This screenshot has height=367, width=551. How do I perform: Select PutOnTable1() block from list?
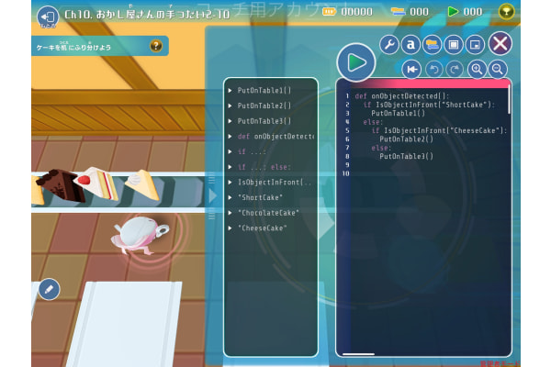tap(264, 91)
